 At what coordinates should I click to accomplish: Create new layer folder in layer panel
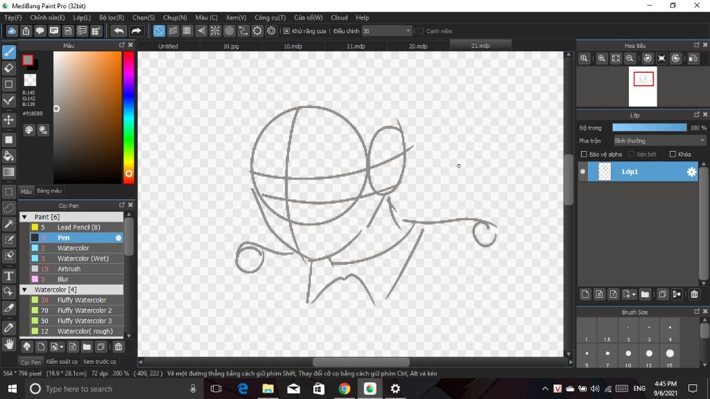pos(645,294)
